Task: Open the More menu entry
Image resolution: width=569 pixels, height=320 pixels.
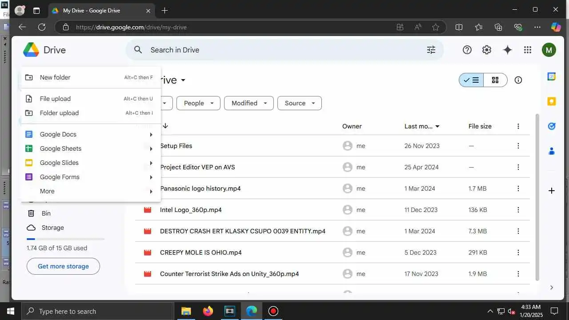Action: tap(91, 191)
